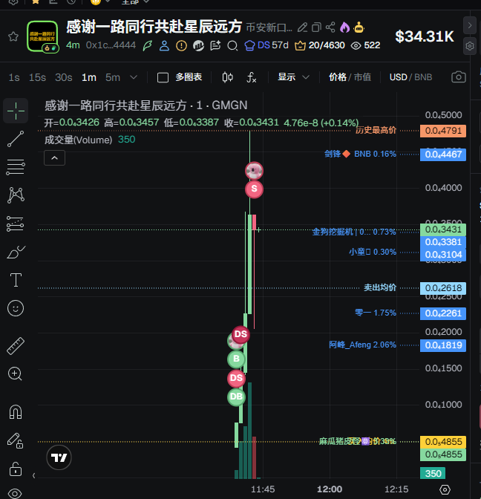Change candlestick chart style icon
The image size is (481, 499).
227,77
